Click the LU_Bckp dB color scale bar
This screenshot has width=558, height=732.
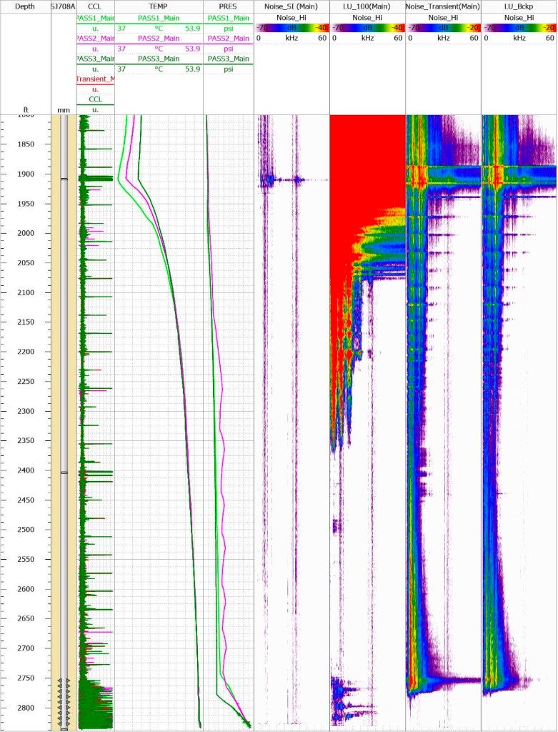(519, 28)
